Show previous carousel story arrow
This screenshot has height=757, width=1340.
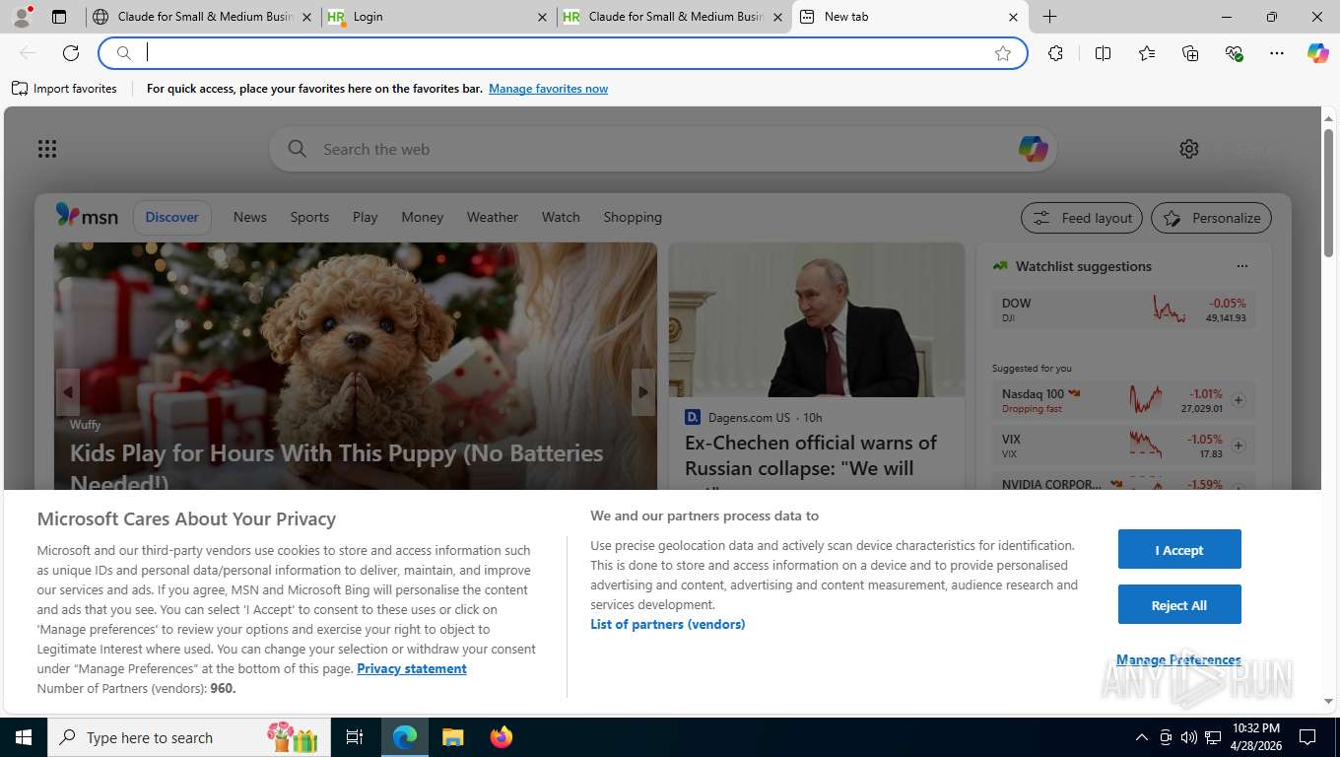tap(67, 392)
